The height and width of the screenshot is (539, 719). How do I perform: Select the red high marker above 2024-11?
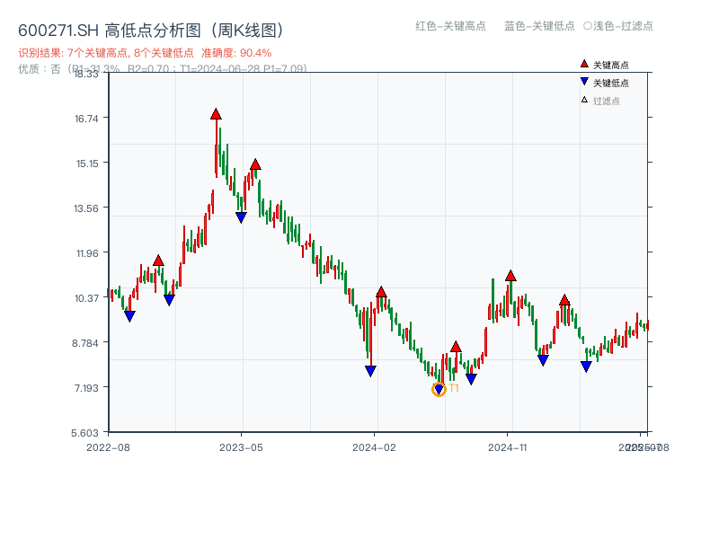click(x=510, y=276)
